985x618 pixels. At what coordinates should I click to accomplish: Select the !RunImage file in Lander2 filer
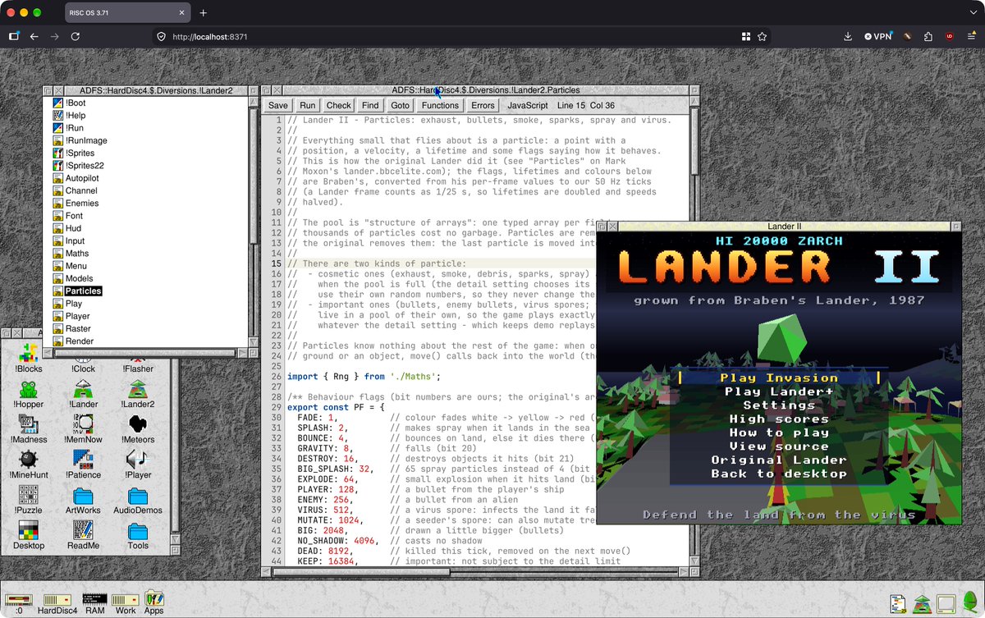[79, 140]
